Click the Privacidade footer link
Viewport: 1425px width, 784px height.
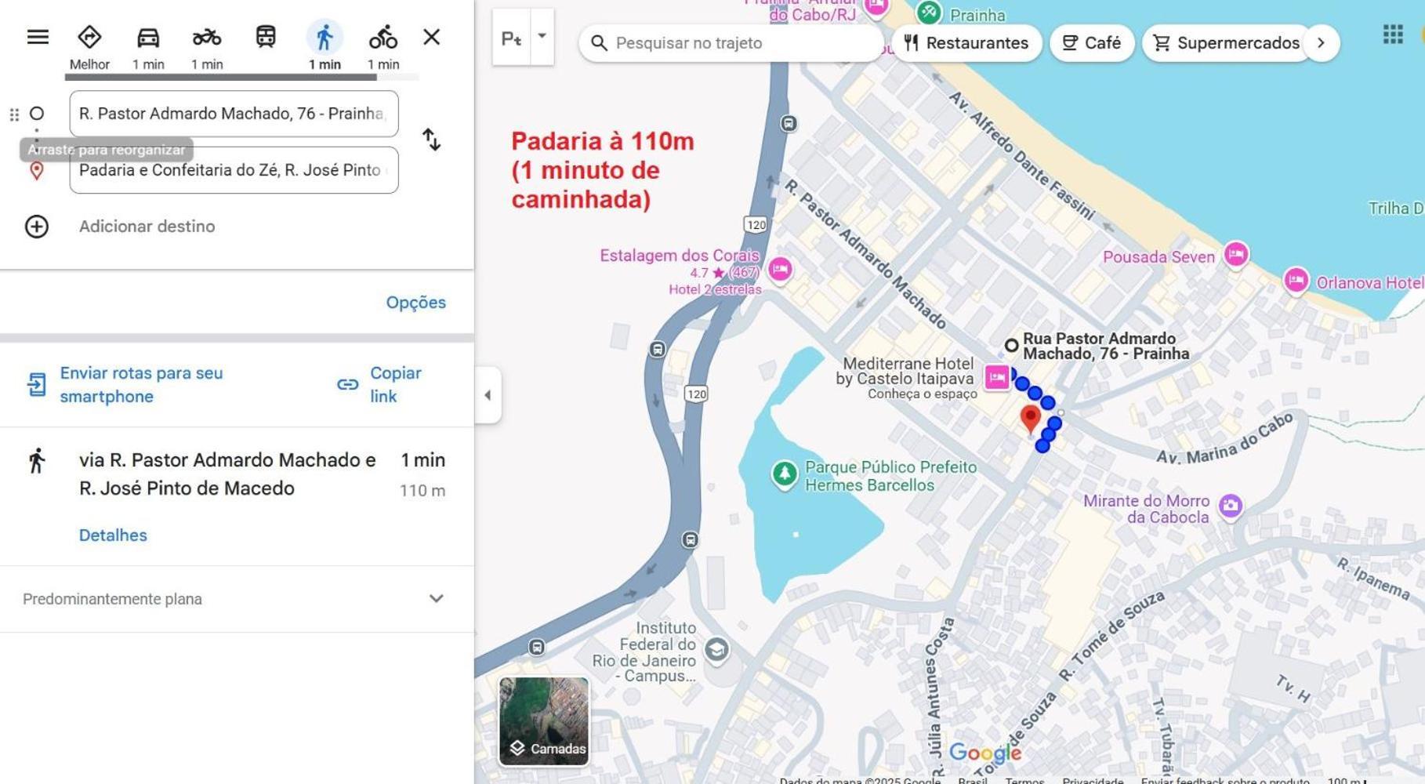tap(1093, 780)
